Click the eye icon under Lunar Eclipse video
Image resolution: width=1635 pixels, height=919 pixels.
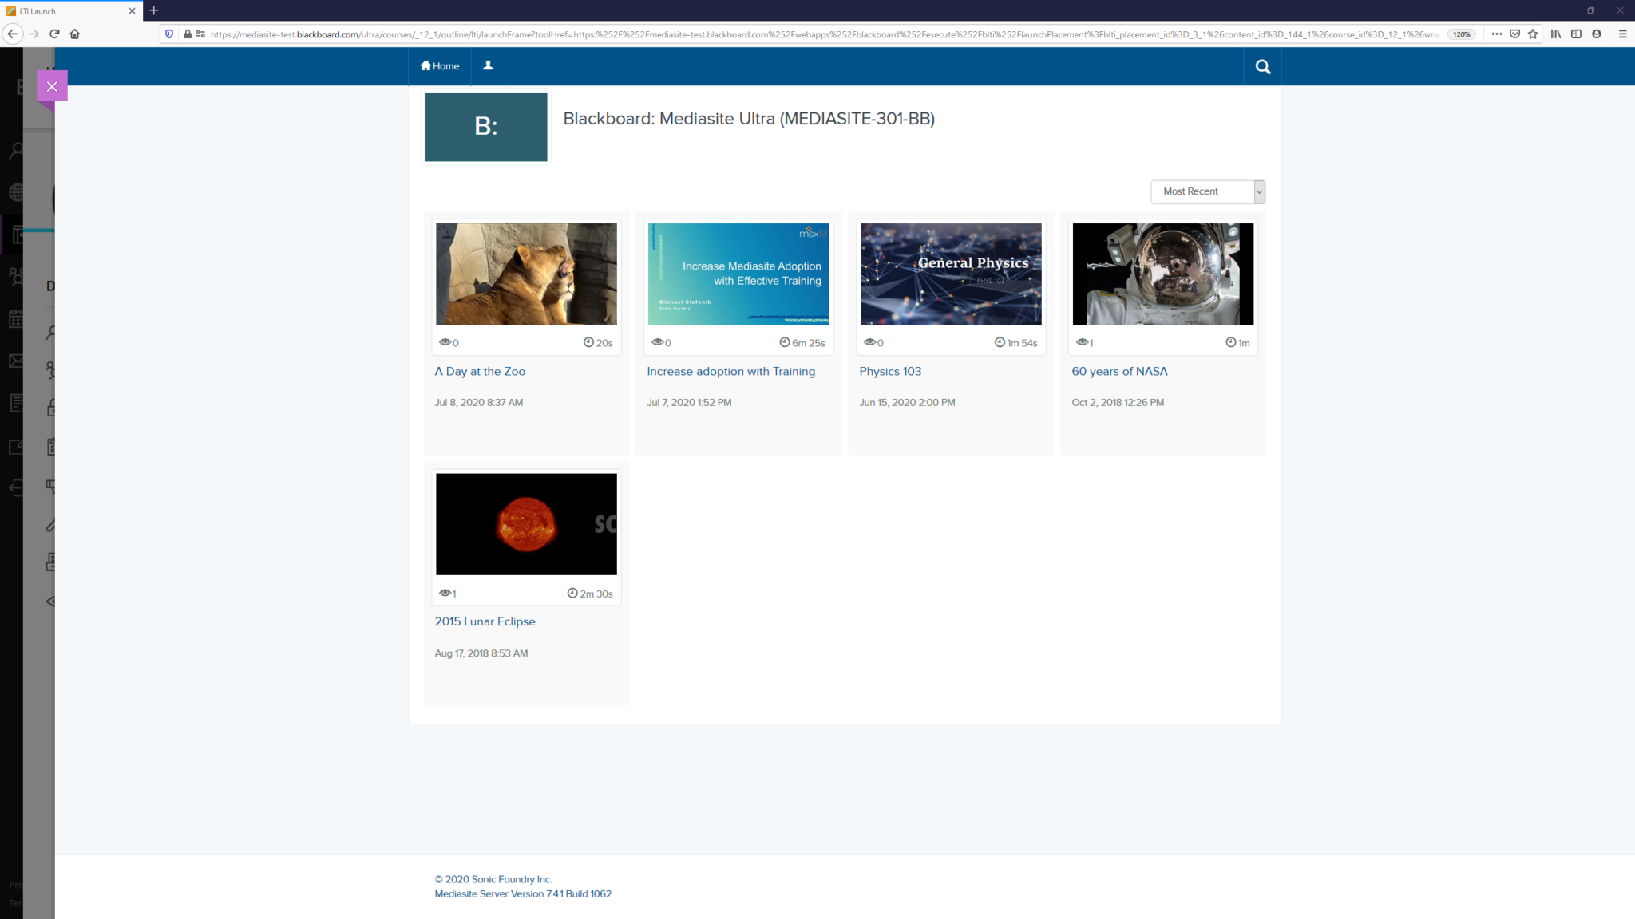click(x=445, y=593)
